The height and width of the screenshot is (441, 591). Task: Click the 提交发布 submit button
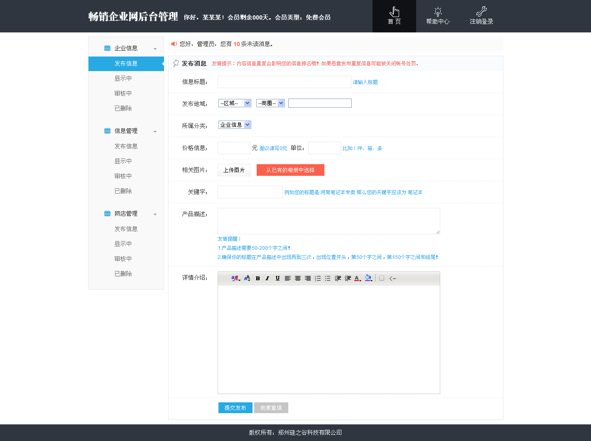[x=235, y=408]
